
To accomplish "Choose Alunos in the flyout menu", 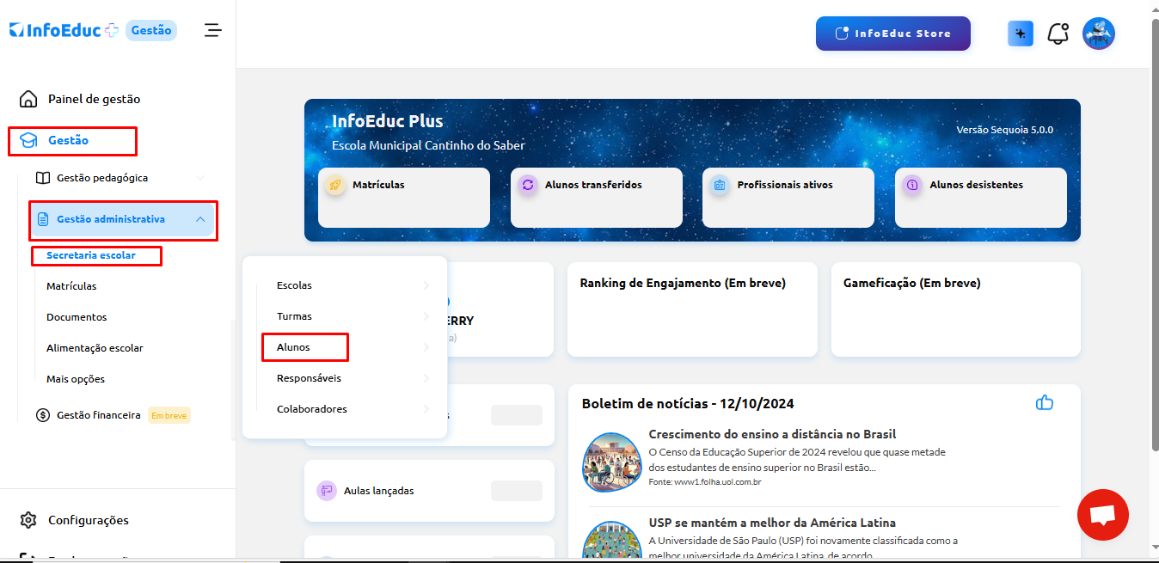I will (x=293, y=347).
